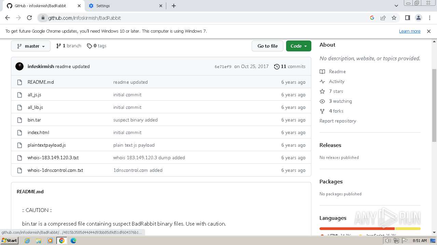Open the Windows Start button
Viewport: 437px width, 245px height.
point(9,240)
